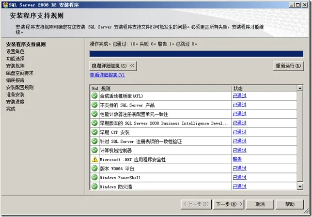Open 已通过 link for 计算机域控制器

(239, 150)
